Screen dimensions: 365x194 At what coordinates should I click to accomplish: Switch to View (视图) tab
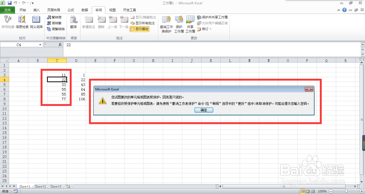(112, 10)
